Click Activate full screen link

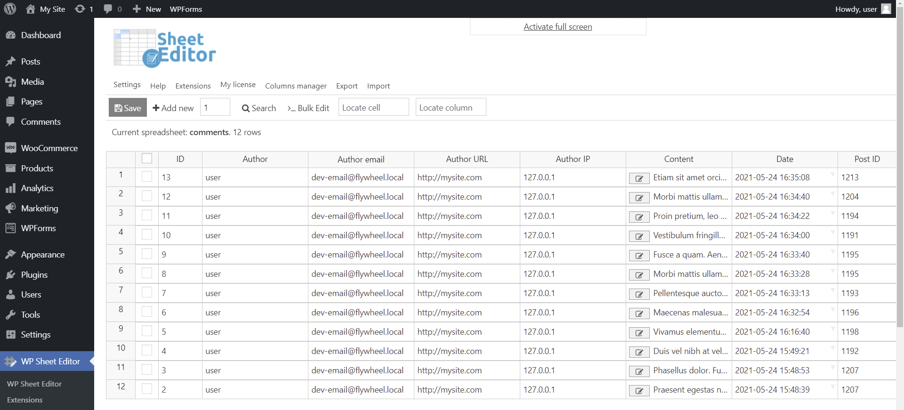pyautogui.click(x=558, y=27)
